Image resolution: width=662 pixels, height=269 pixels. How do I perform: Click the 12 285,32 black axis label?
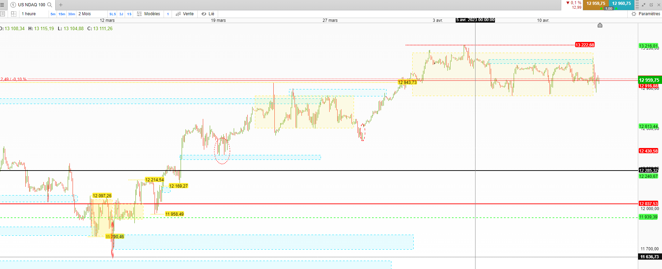click(x=648, y=171)
